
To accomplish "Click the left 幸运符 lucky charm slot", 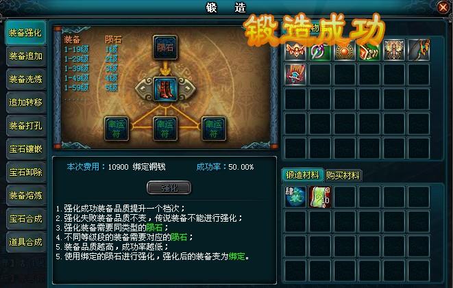I will tap(116, 129).
